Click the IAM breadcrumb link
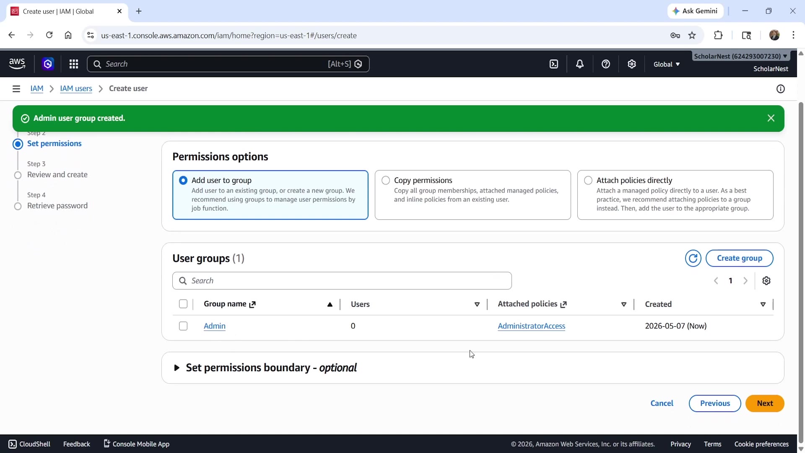 (37, 89)
